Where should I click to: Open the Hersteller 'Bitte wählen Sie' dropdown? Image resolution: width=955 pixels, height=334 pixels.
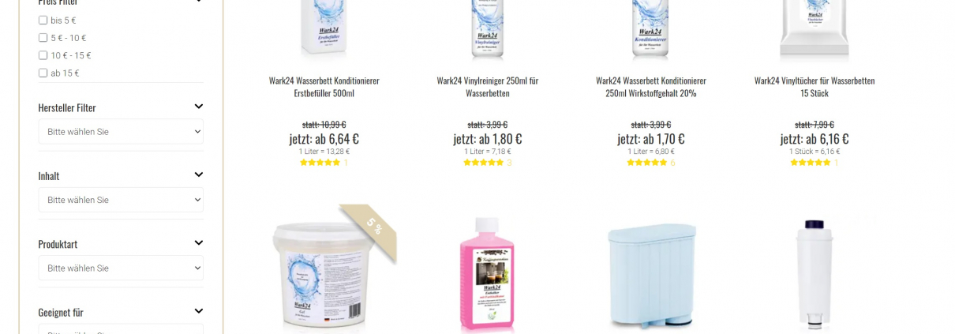pyautogui.click(x=121, y=132)
